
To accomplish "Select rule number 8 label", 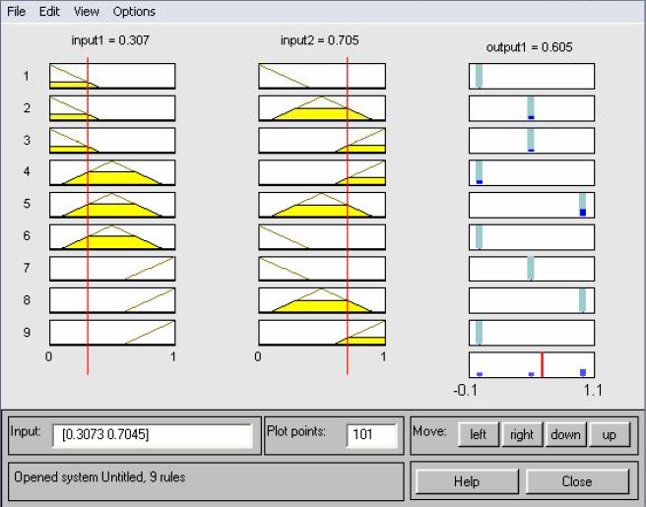I will [27, 300].
